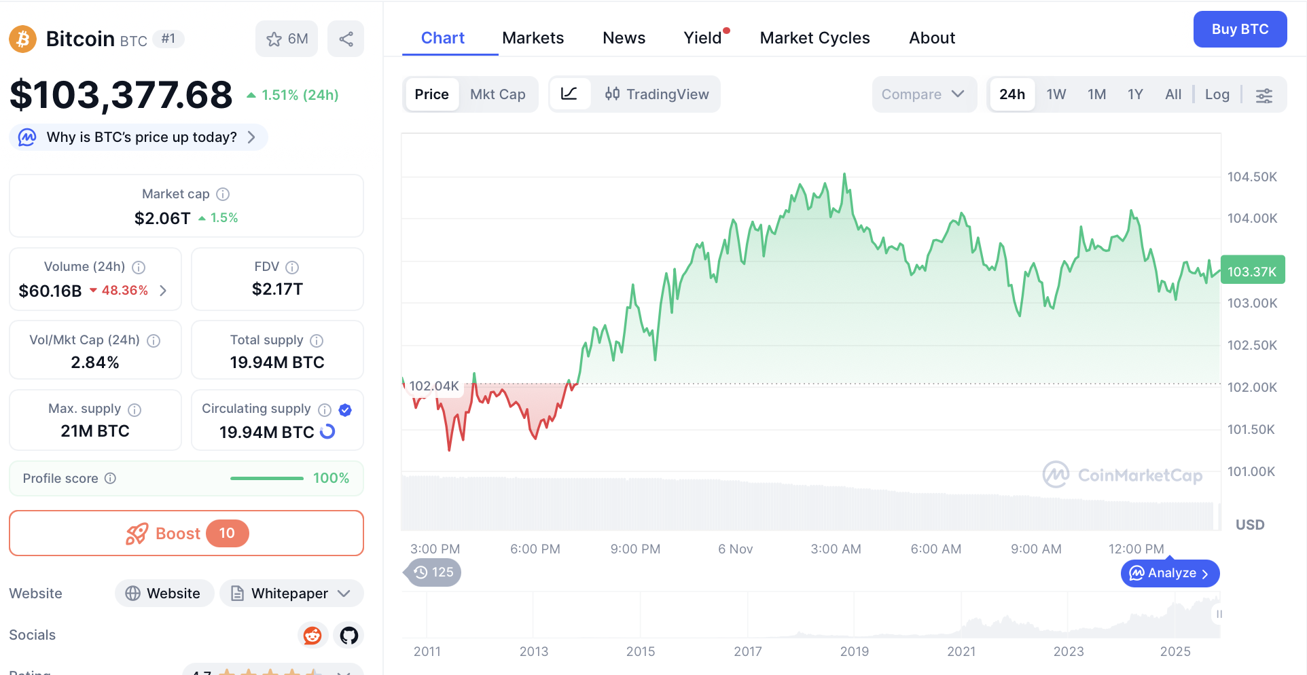This screenshot has width=1307, height=675.
Task: Click the Max. supply info icon
Action: [135, 409]
